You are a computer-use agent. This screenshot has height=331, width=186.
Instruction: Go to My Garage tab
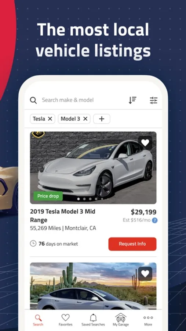(121, 320)
